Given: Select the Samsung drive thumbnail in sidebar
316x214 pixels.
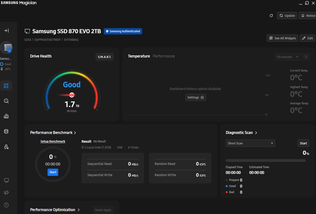Looking at the screenshot, I should [x=7, y=48].
